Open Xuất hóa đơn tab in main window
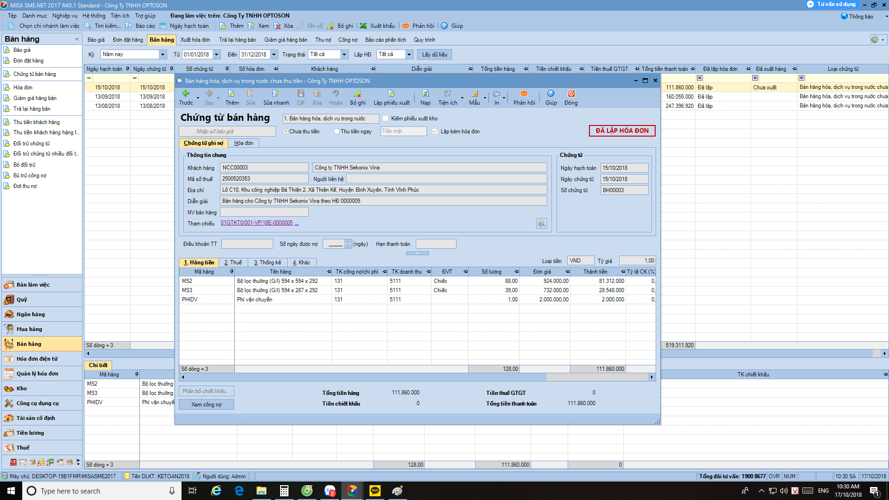Image resolution: width=889 pixels, height=500 pixels. (x=195, y=40)
